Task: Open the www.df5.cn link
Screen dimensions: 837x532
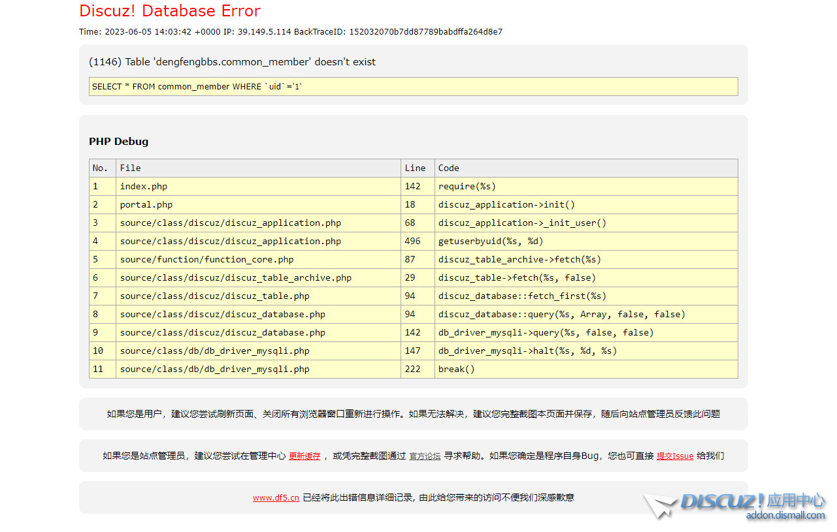Action: click(276, 497)
